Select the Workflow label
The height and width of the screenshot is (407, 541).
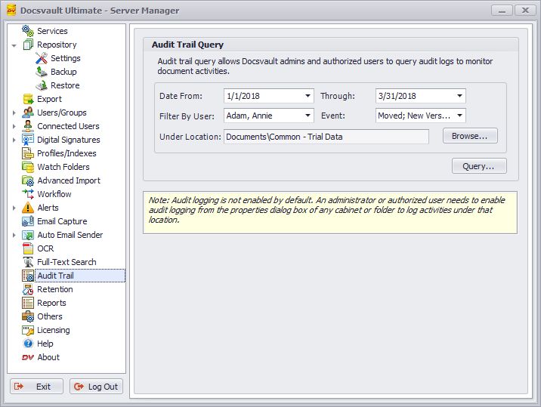click(54, 194)
